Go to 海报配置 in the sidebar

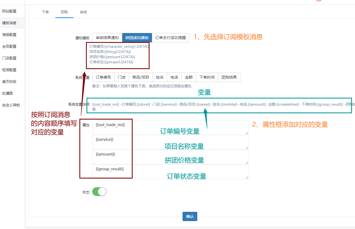coord(9,35)
